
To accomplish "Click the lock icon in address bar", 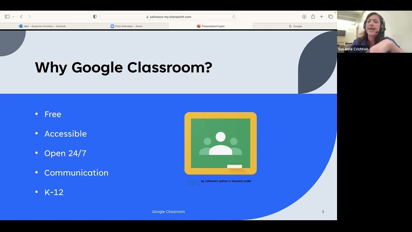I will coord(147,17).
